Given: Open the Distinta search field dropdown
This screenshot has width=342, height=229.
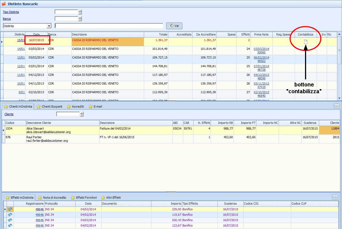Looking at the screenshot, I should point(49,26).
